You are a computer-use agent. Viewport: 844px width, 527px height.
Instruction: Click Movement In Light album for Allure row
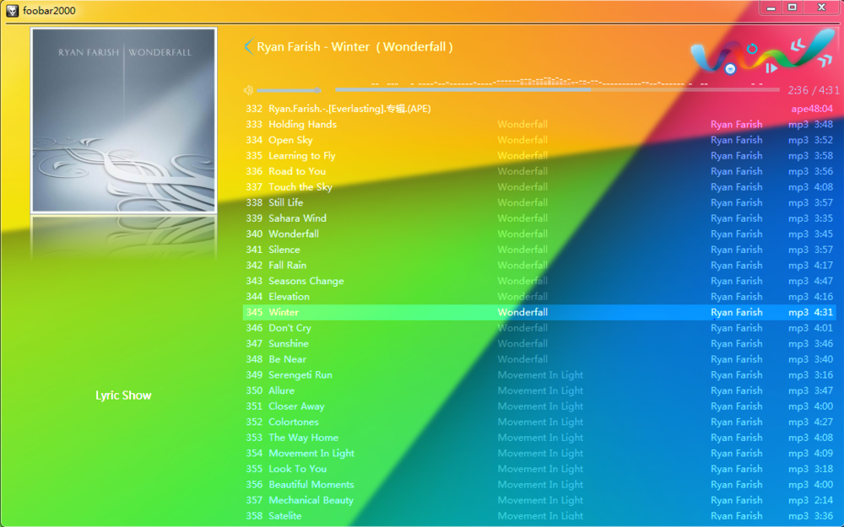[540, 390]
